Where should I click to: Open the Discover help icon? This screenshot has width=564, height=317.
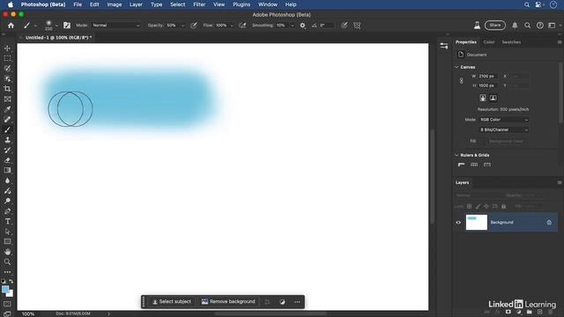coord(540,26)
